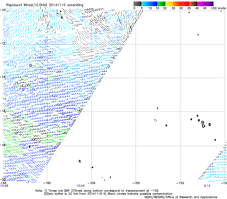Click the '10' legend scale label
227x199 pixels.
point(150,8)
